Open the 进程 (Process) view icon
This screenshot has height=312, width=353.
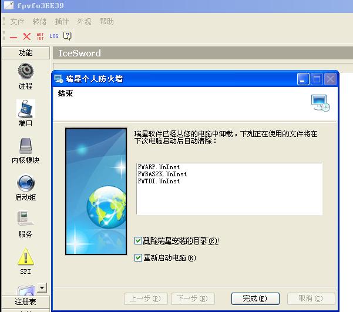point(26,71)
